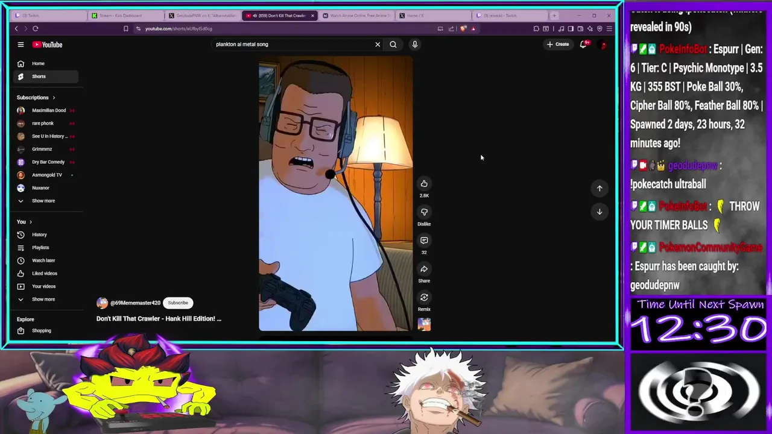The image size is (772, 434).
Task: Go to Home in the sidebar
Action: [45, 63]
